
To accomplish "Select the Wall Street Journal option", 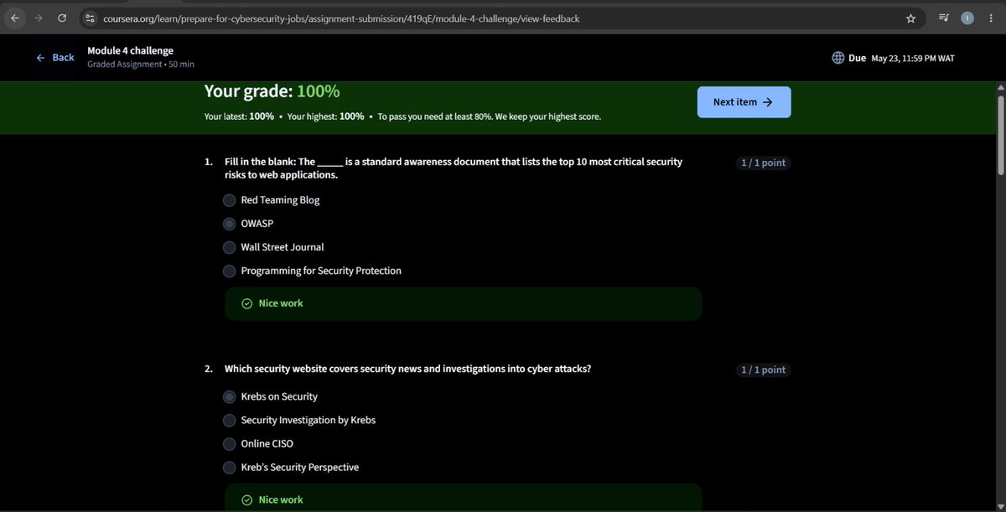I will (229, 247).
